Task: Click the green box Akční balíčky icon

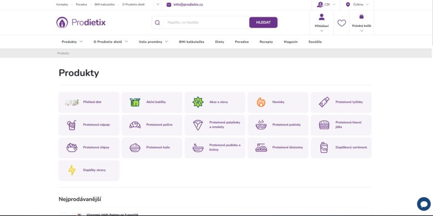Action: [x=135, y=102]
